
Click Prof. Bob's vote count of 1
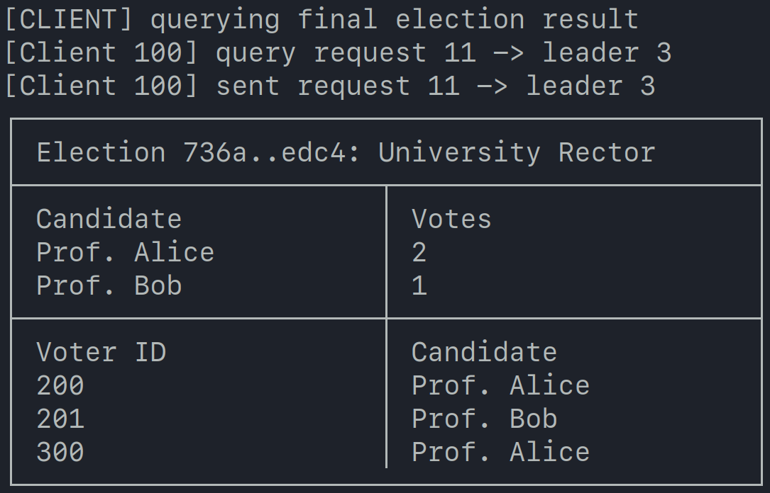[x=419, y=285]
